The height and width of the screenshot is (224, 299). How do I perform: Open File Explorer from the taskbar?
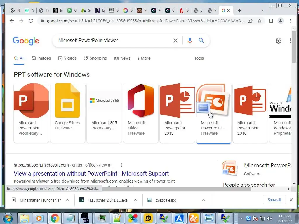[25, 218]
